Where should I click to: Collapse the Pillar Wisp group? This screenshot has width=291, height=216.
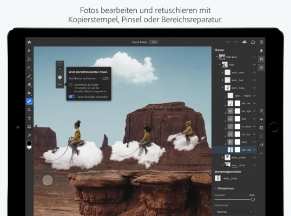217,57
